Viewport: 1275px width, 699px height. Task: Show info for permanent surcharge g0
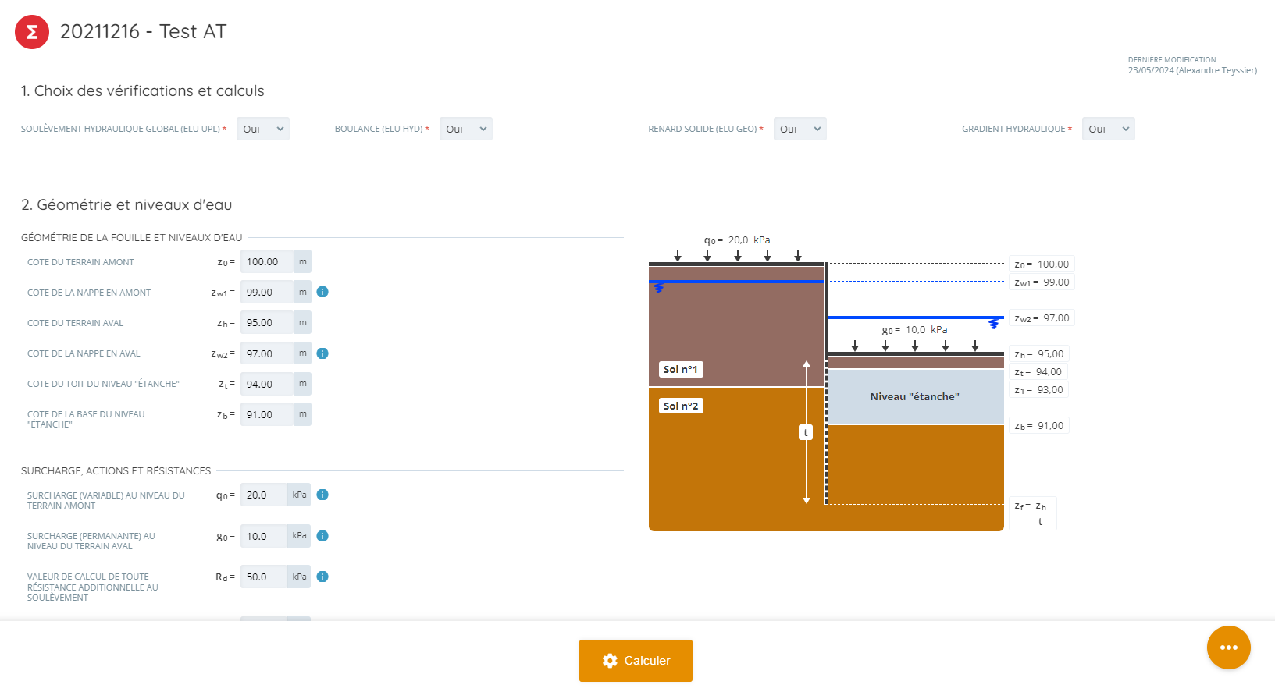(x=322, y=536)
